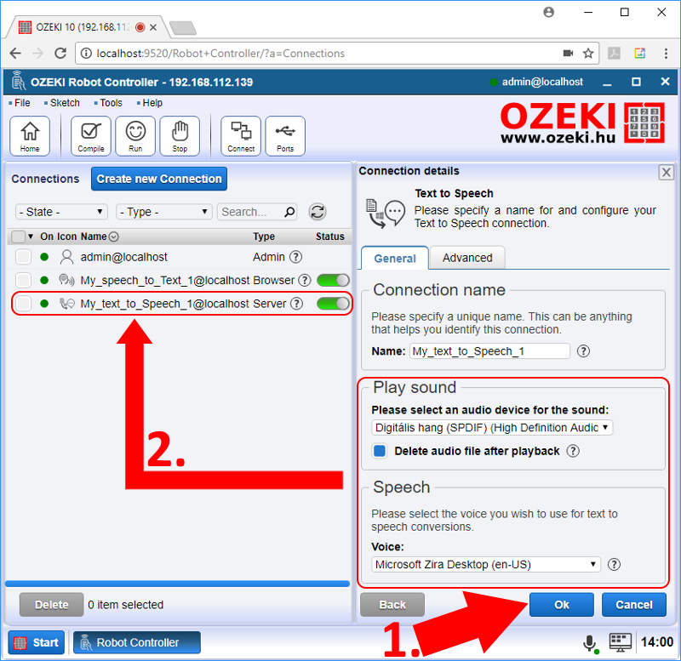Viewport: 681px width, 661px height.
Task: Open the select-all dropdown arrow
Action: coord(31,236)
